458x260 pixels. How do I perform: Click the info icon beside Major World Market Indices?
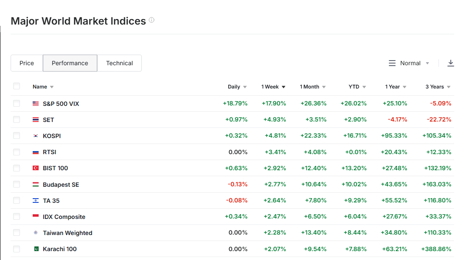tap(152, 20)
